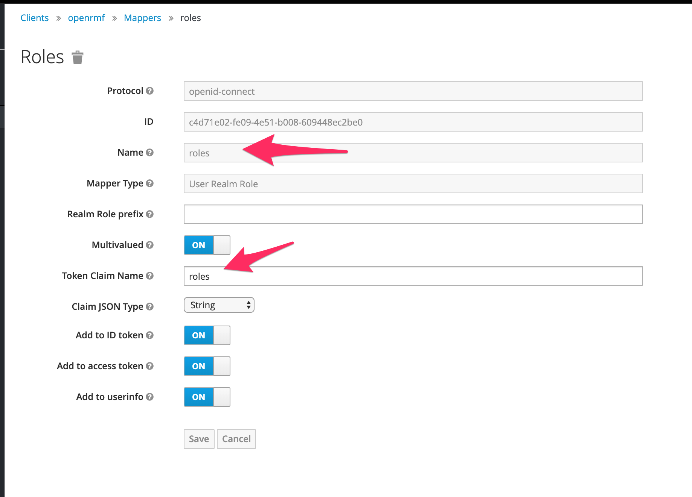
Task: Open help icon for Multivalued setting
Action: click(150, 245)
